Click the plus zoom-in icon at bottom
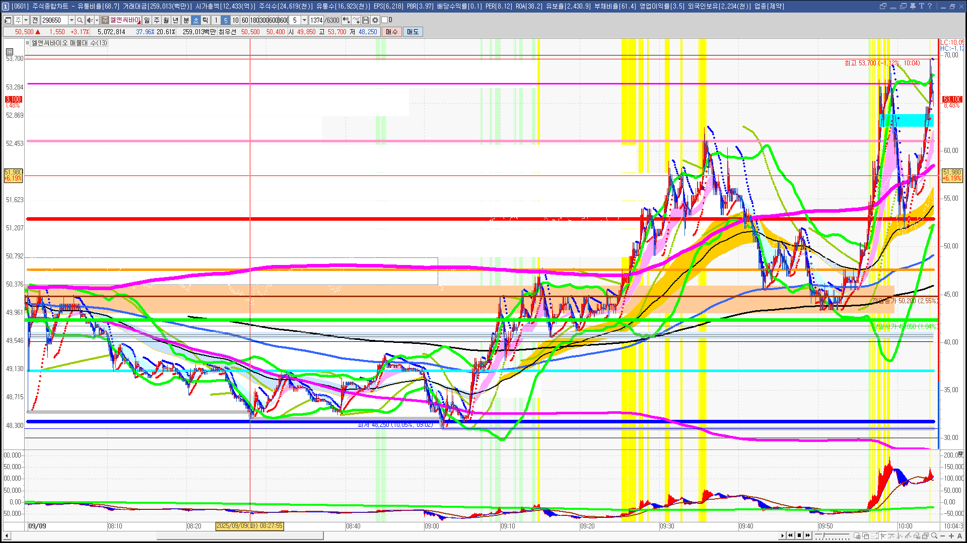Image resolution: width=967 pixels, height=543 pixels. click(951, 535)
